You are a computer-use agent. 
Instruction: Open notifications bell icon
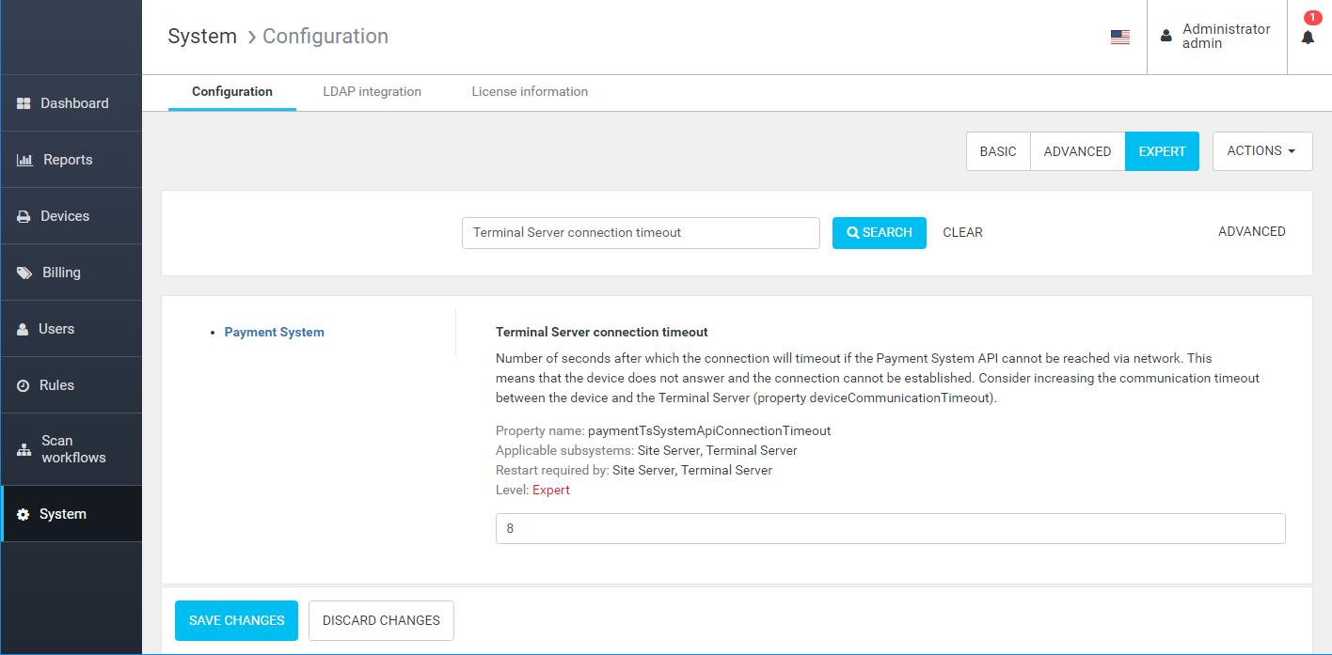(1308, 37)
